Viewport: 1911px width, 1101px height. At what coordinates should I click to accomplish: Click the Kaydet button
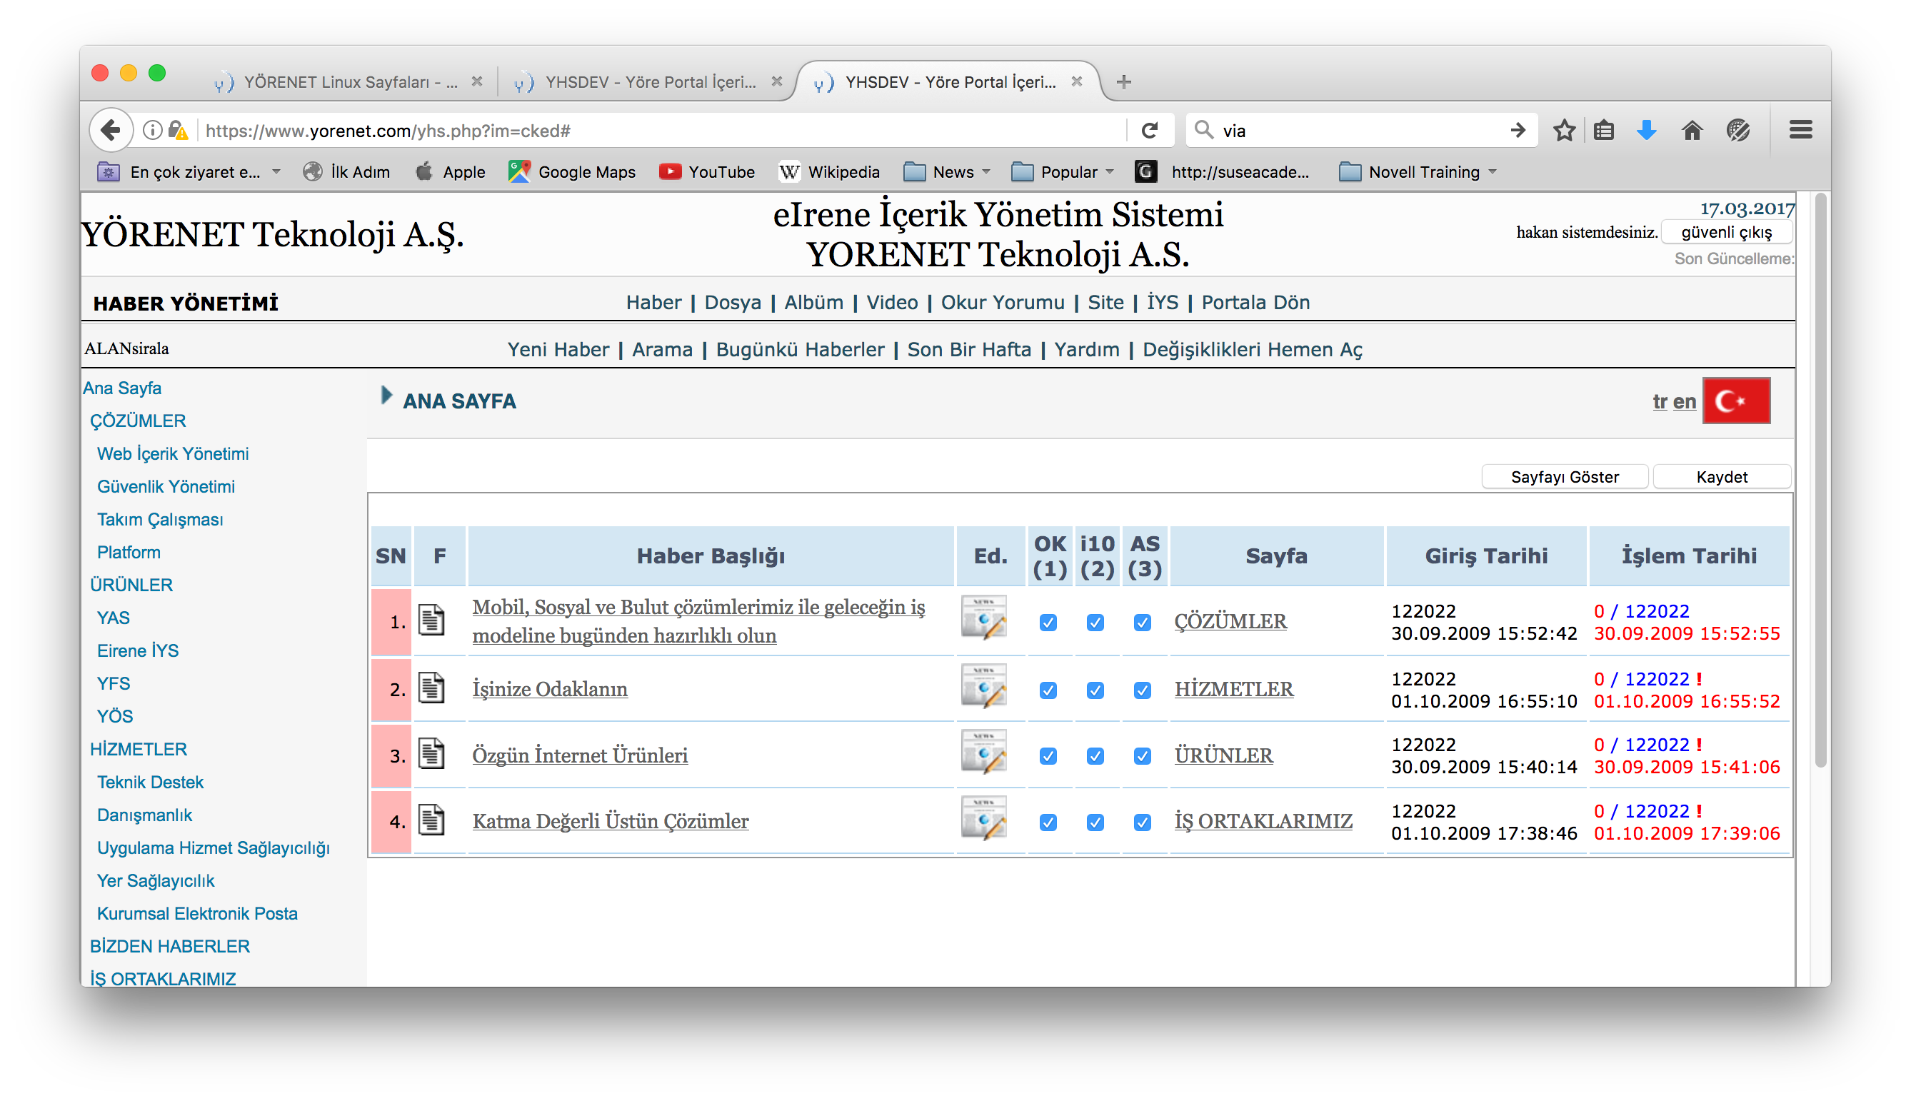1721,477
